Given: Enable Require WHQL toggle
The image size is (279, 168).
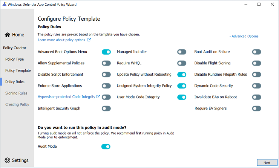Looking at the screenshot, I should [x=182, y=63].
